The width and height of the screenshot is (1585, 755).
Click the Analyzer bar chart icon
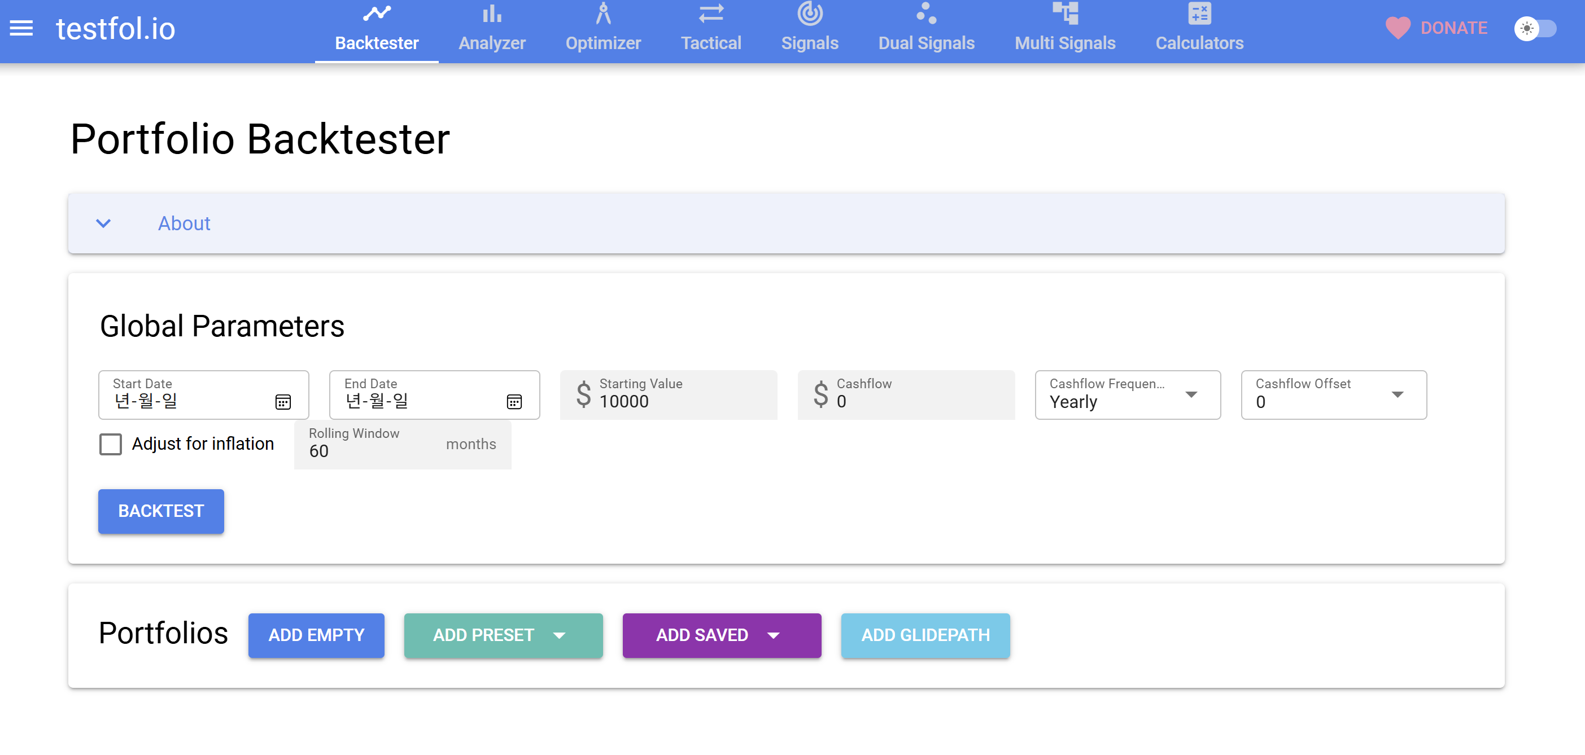click(x=492, y=13)
